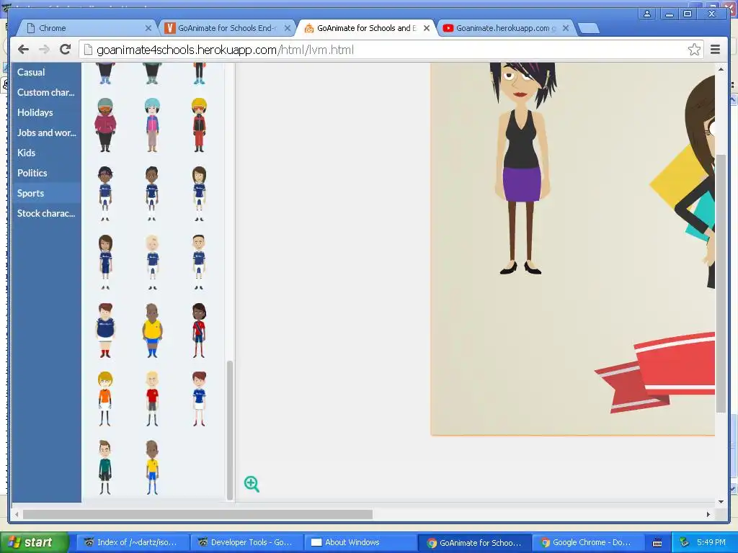Select the player in red sash jersey
This screenshot has height=553, width=738.
point(199,331)
